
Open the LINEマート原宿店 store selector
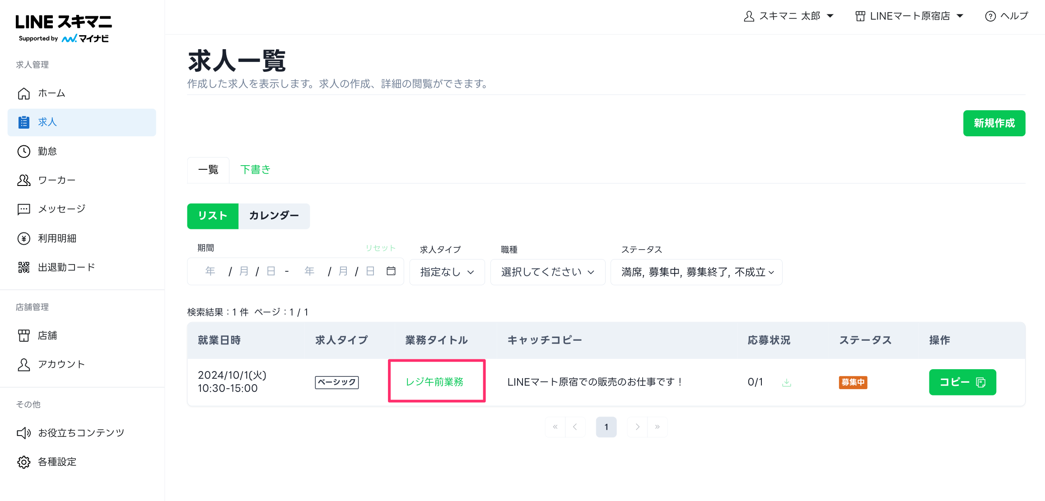(910, 16)
